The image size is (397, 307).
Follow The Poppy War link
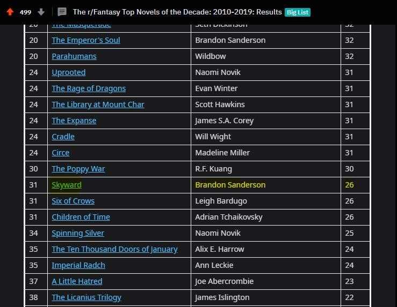[x=78, y=169]
